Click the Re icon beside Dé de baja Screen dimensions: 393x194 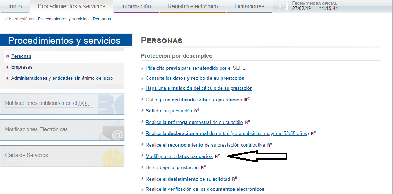click(203, 167)
